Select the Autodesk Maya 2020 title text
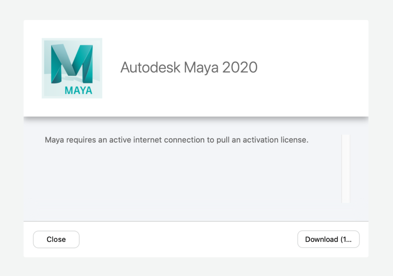Screen dimensions: 393x276 click(x=189, y=67)
